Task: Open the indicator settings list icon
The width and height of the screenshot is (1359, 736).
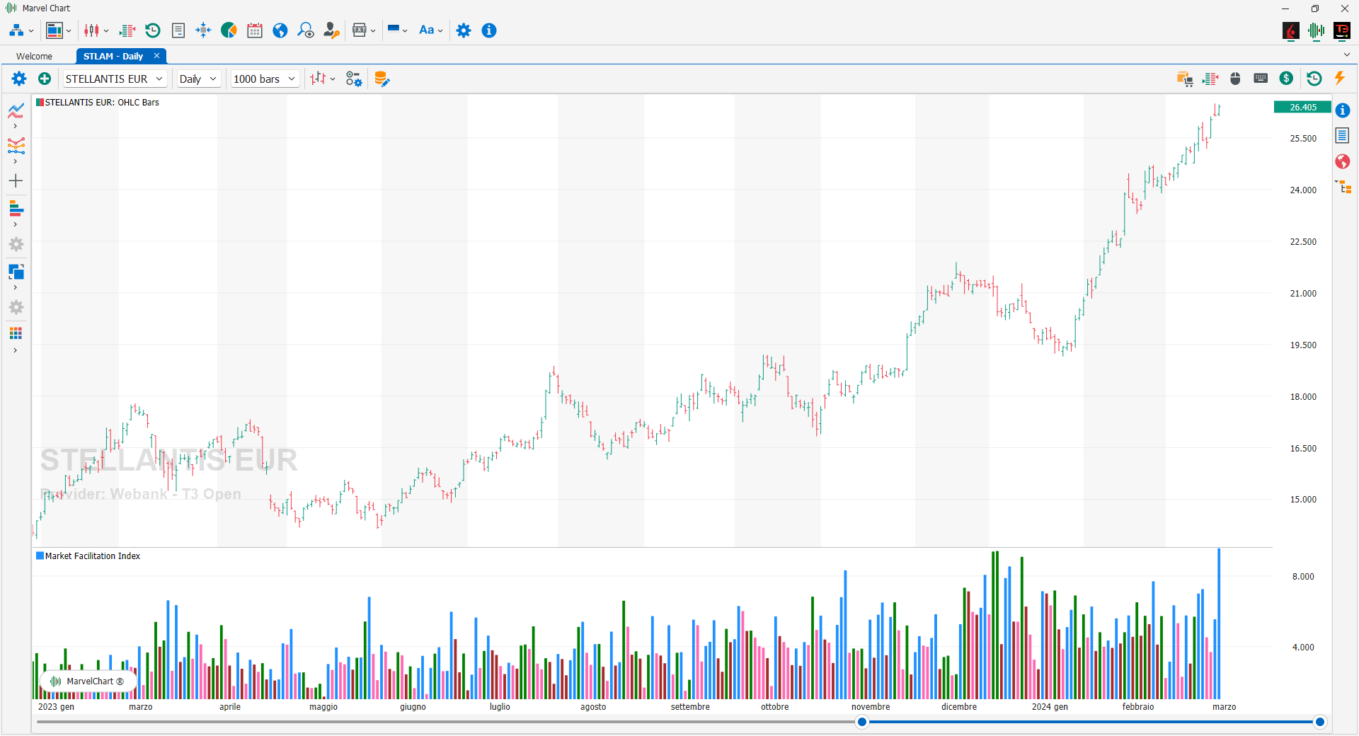Action: [x=354, y=79]
